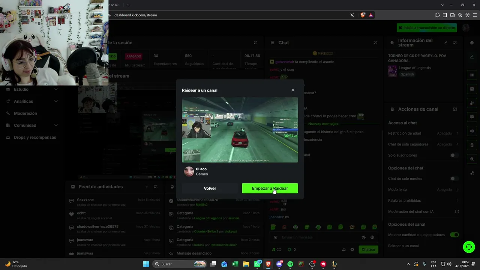Click the Empezar a Raidear button
Viewport: 480px width, 270px height.
tap(270, 188)
